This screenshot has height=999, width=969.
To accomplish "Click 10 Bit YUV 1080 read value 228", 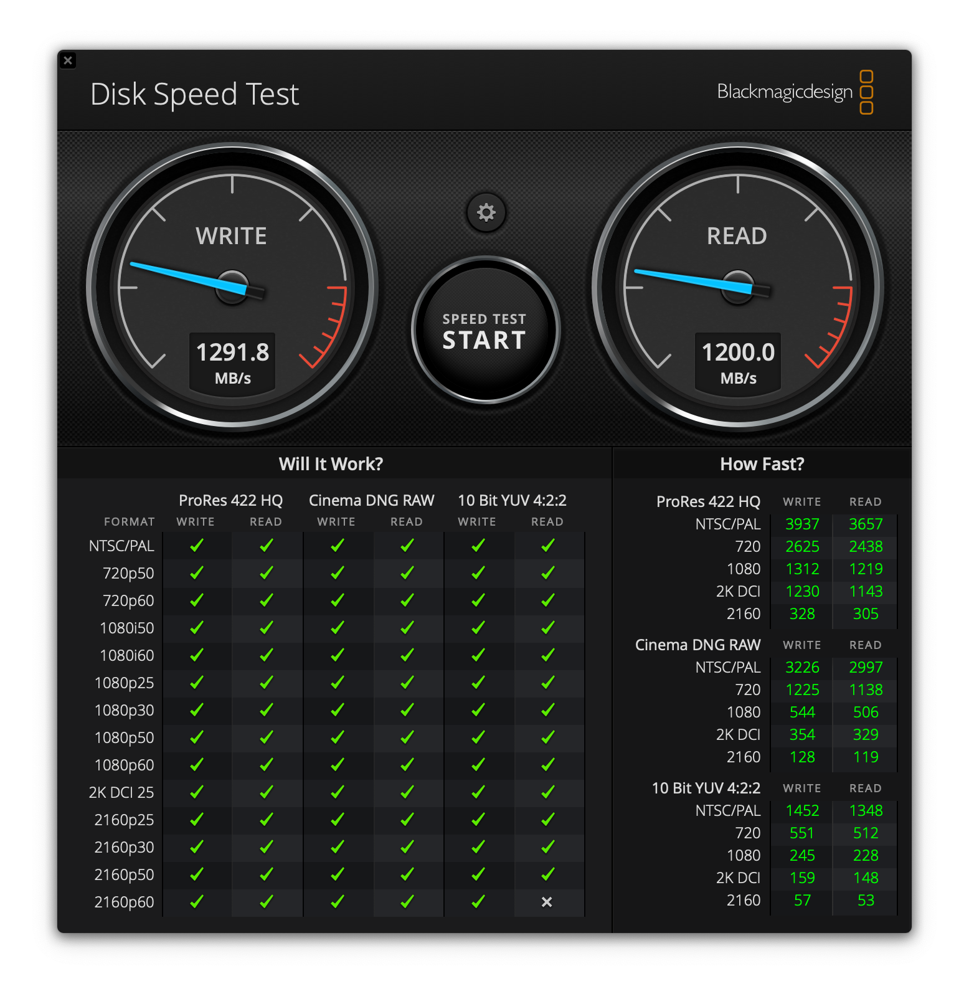I will pos(866,856).
